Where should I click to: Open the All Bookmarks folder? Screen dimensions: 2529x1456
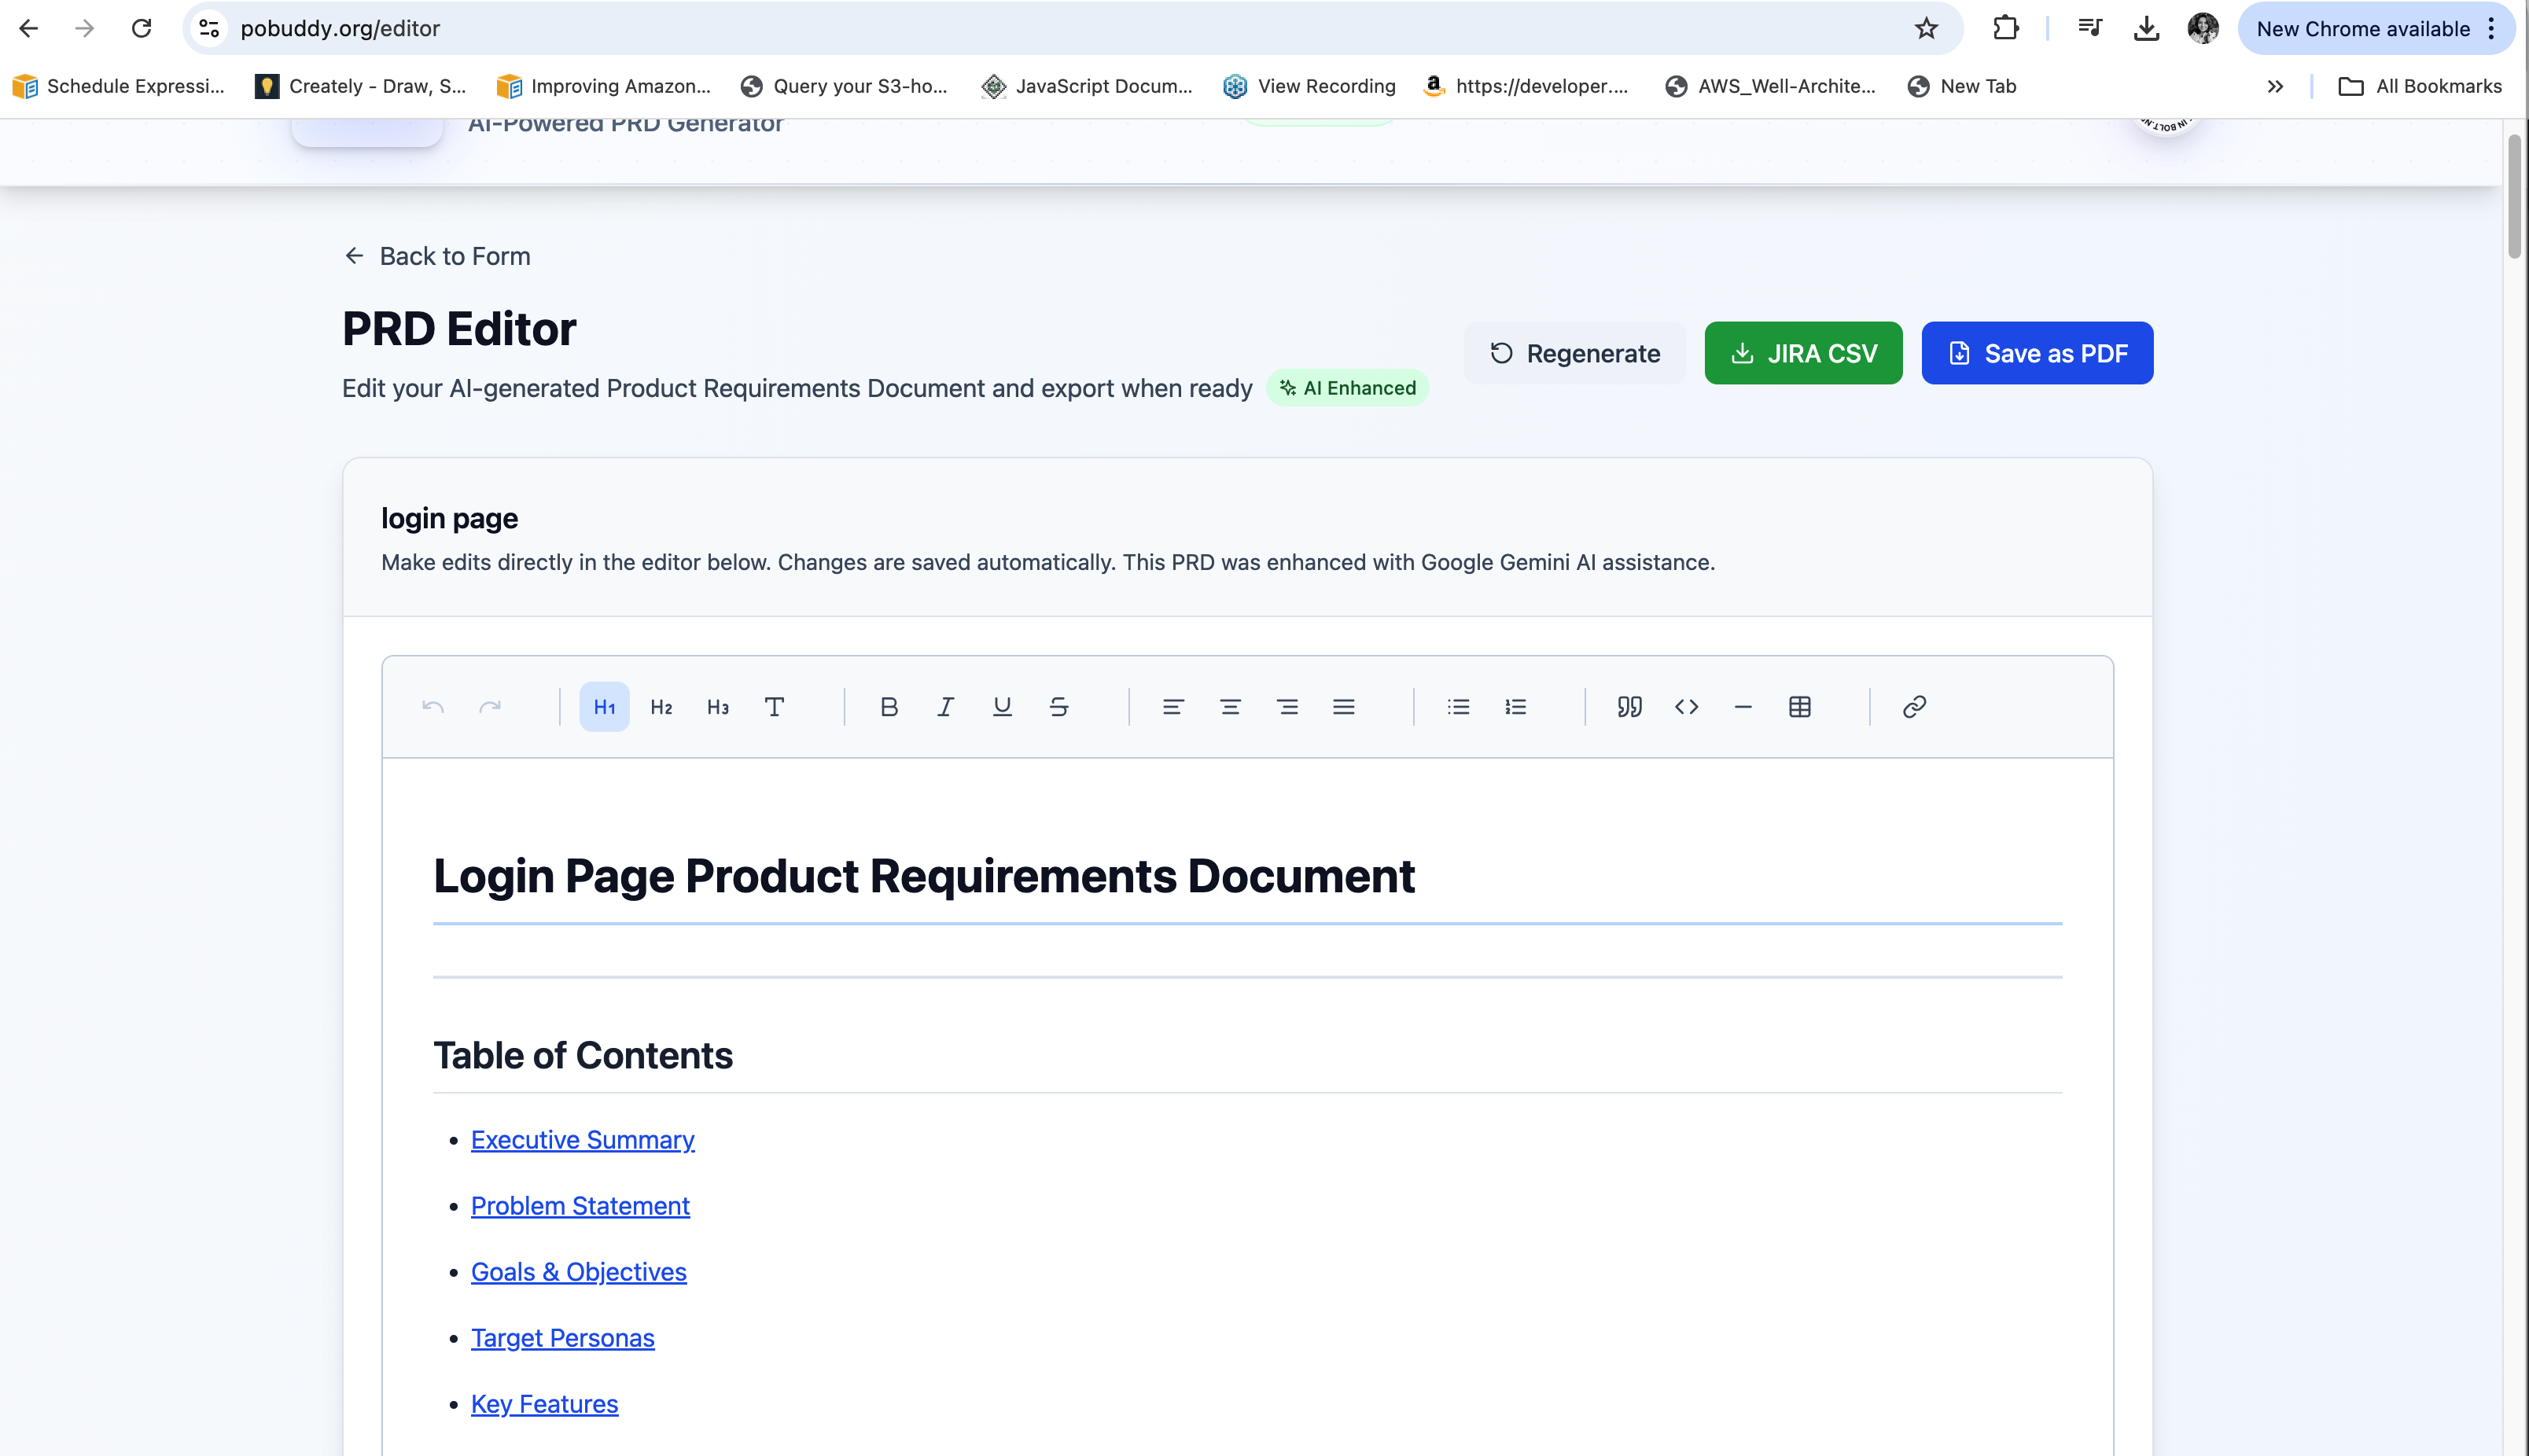pyautogui.click(x=2420, y=86)
